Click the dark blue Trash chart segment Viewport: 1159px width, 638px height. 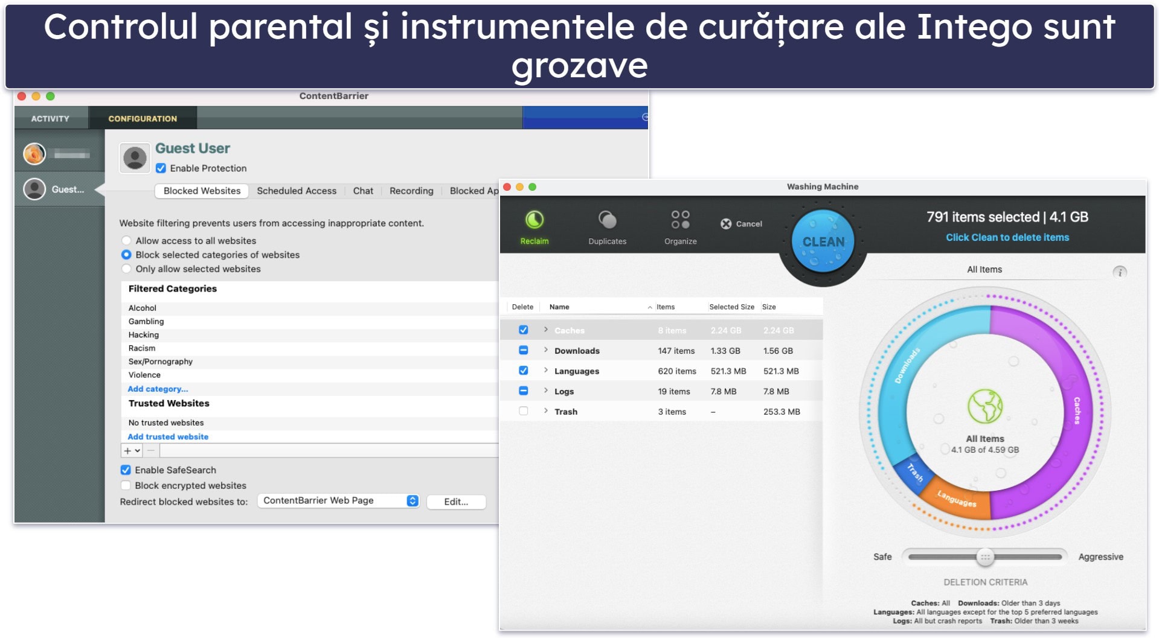[x=914, y=473]
